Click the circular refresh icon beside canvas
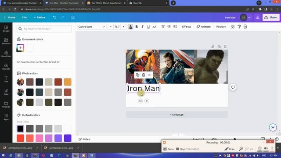281x158 pixels. pyautogui.click(x=233, y=87)
